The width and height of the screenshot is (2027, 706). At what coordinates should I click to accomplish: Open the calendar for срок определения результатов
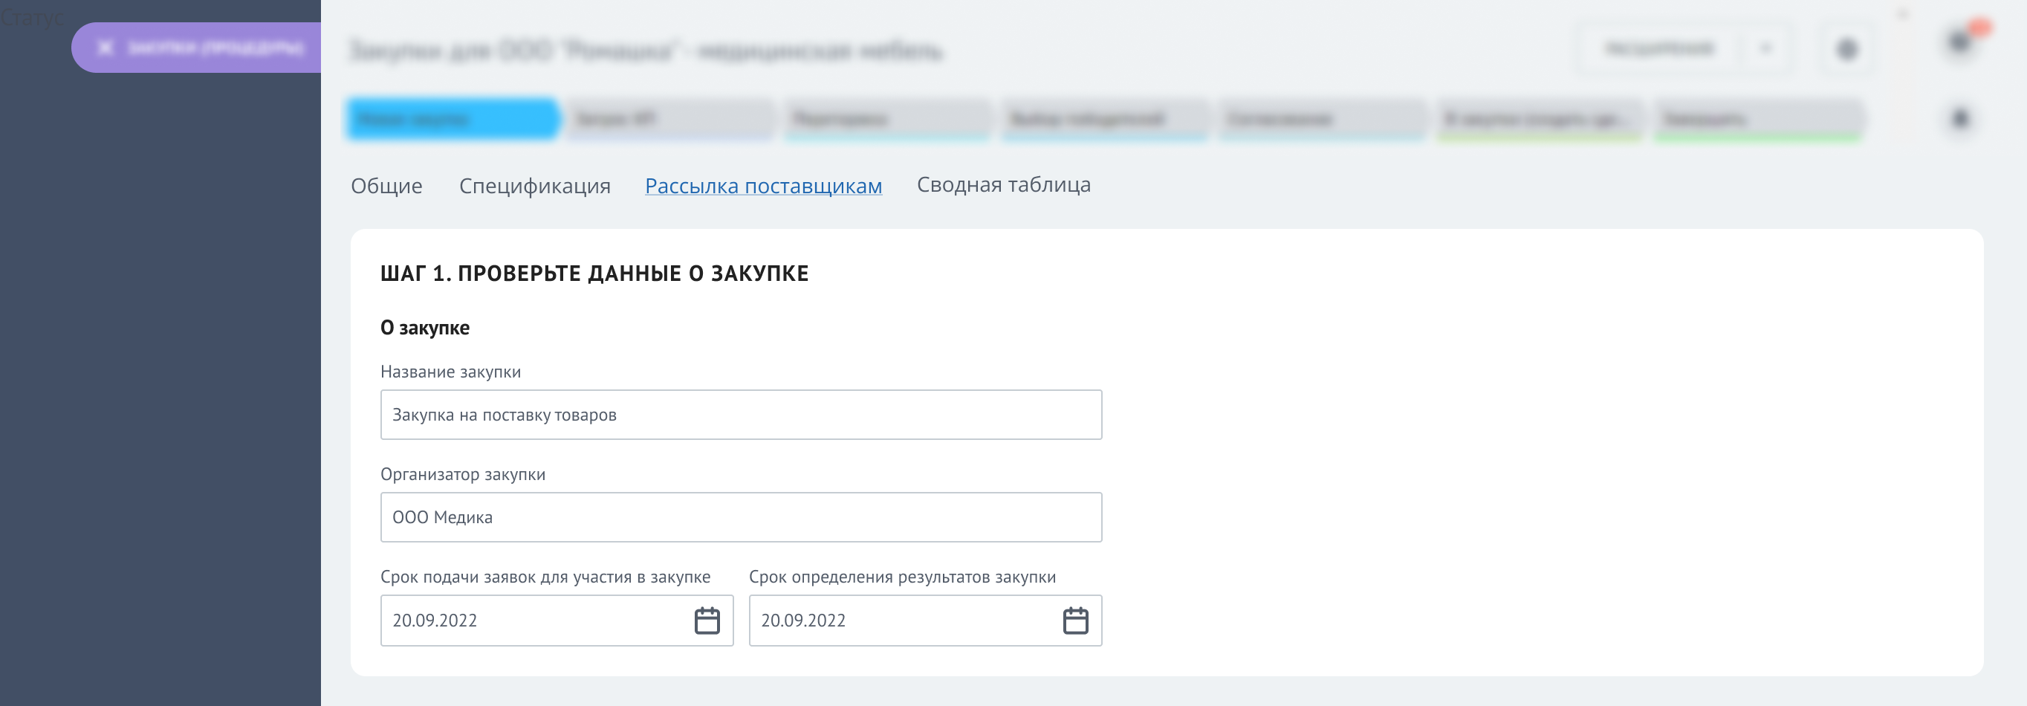1075,621
